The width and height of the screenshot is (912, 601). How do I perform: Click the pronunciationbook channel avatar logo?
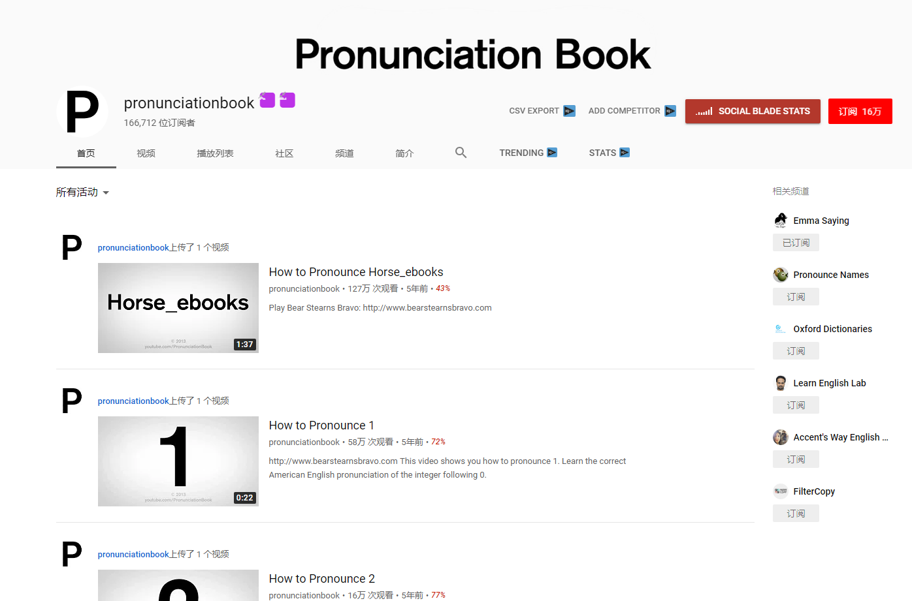pyautogui.click(x=82, y=112)
